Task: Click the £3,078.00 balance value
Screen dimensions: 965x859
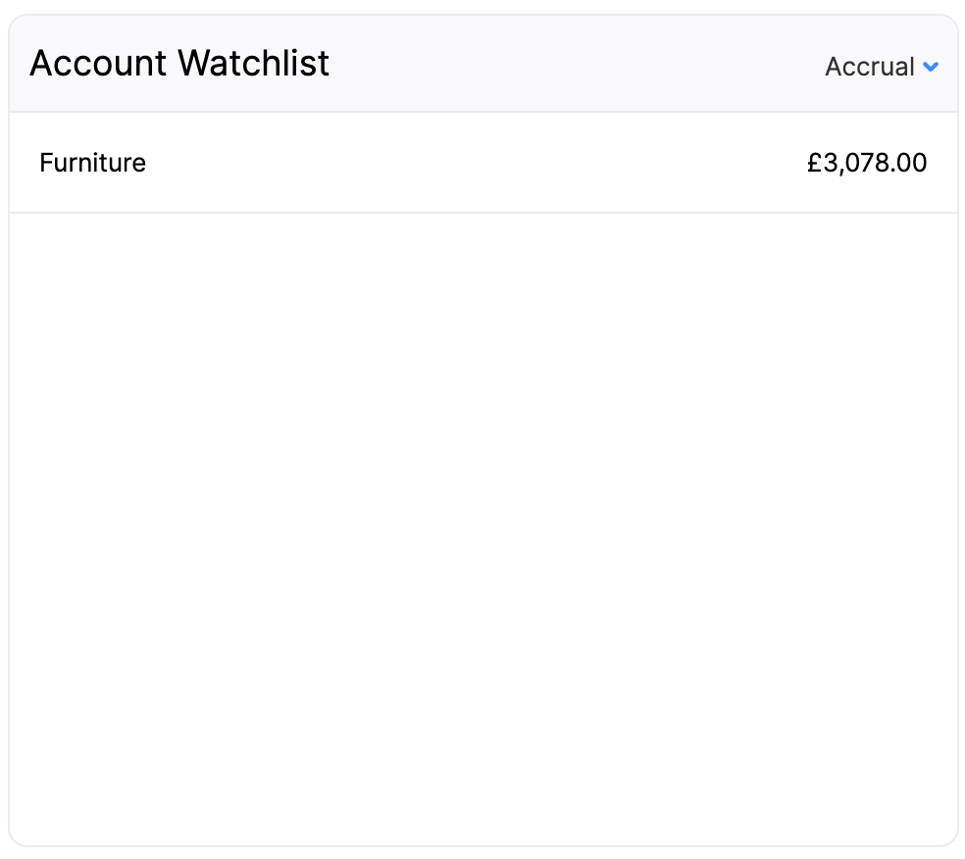Action: [x=867, y=163]
